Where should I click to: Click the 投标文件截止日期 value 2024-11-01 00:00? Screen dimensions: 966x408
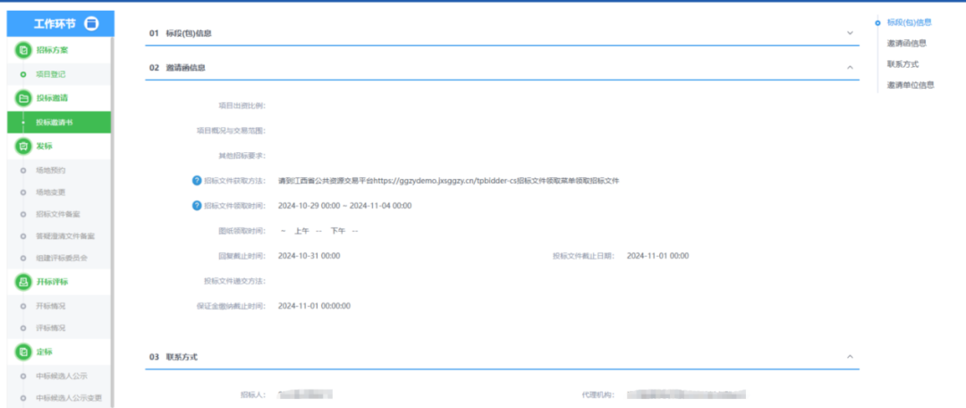pos(657,256)
